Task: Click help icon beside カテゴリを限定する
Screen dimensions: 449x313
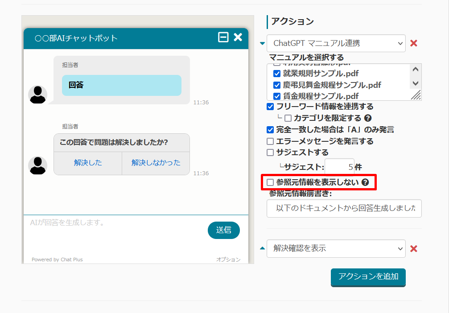Action: coord(368,118)
